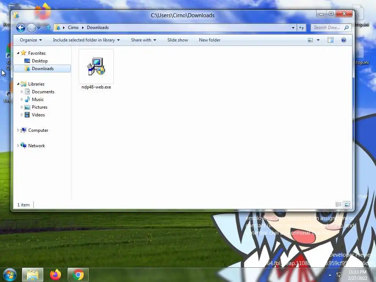376x282 pixels.
Task: Select the Downloads breadcrumb in address bar
Action: pyautogui.click(x=98, y=28)
